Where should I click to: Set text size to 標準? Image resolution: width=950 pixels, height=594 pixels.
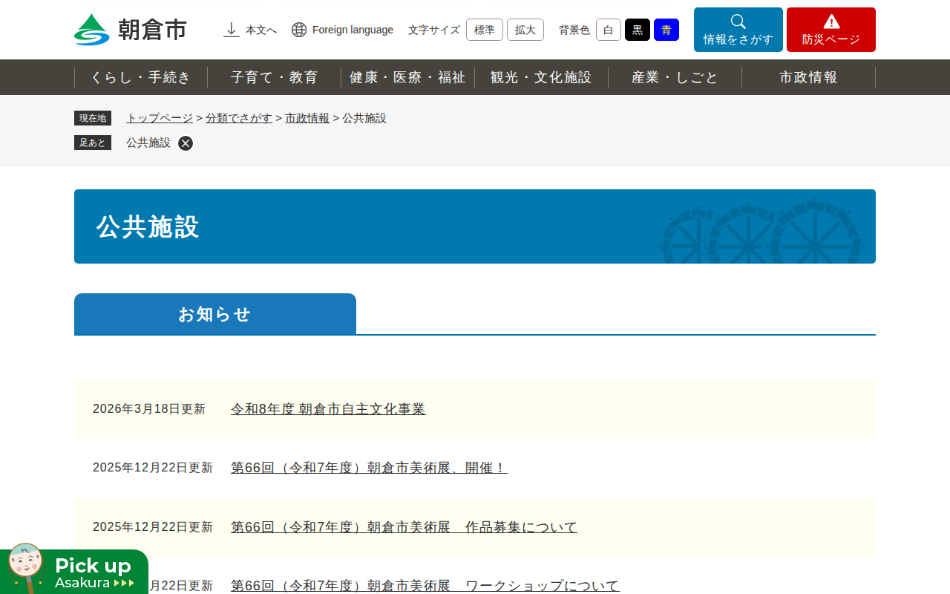484,30
